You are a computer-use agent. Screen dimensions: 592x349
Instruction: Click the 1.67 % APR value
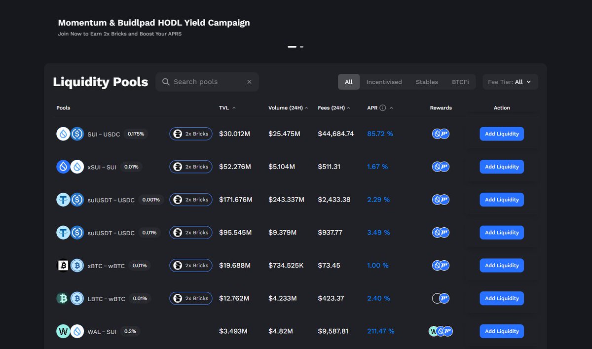tap(378, 167)
